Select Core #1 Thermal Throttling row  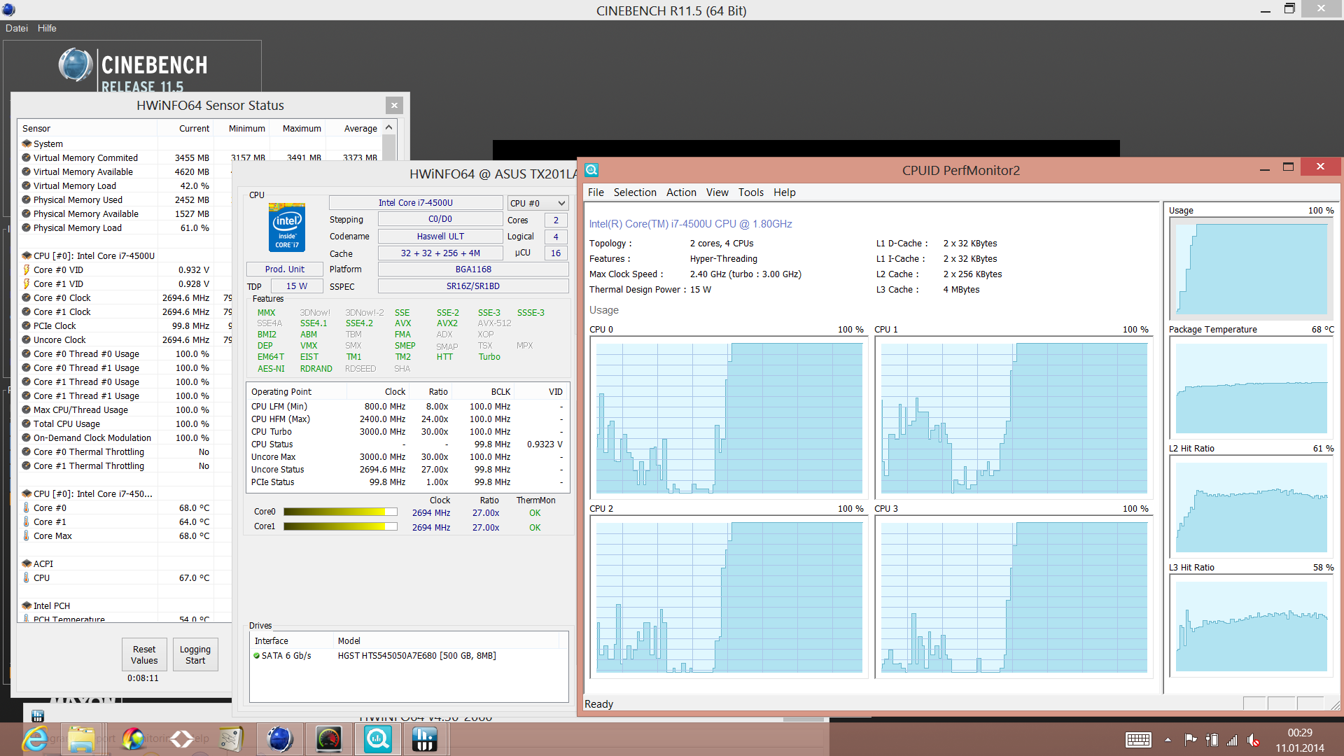click(123, 466)
